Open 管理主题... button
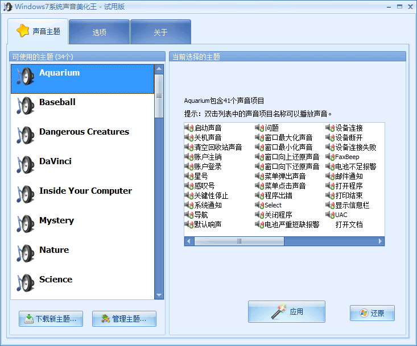Screen dimensions: 417x346 [124, 319]
